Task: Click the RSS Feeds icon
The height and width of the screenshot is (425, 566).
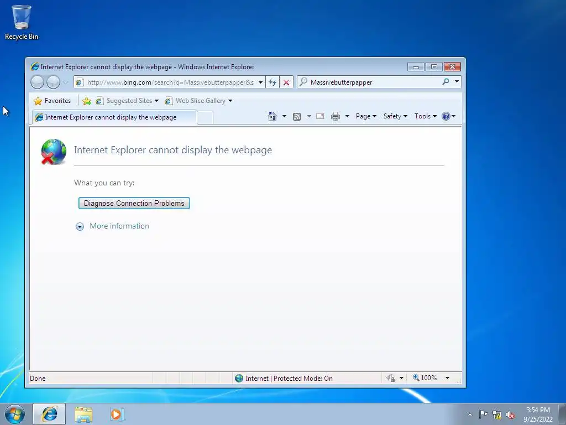Action: point(297,116)
